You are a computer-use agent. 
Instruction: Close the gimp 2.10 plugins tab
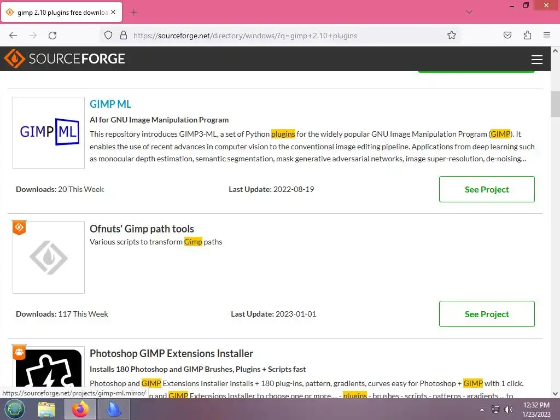pyautogui.click(x=113, y=12)
